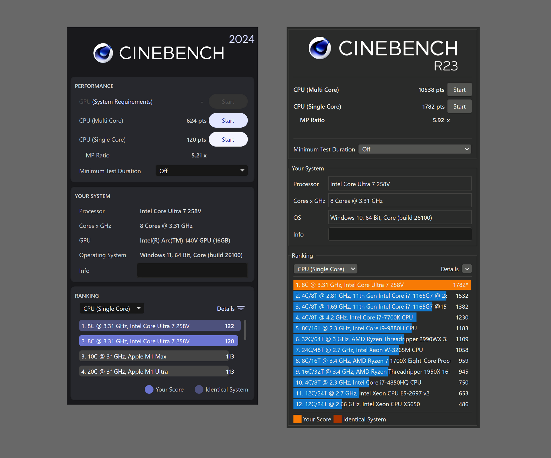Open CPU (Single Core) ranking dropdown in R23
Viewport: 551px width, 458px height.
click(325, 269)
